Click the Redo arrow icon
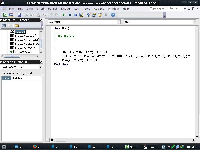This screenshot has height=150, width=200. pyautogui.click(x=57, y=15)
